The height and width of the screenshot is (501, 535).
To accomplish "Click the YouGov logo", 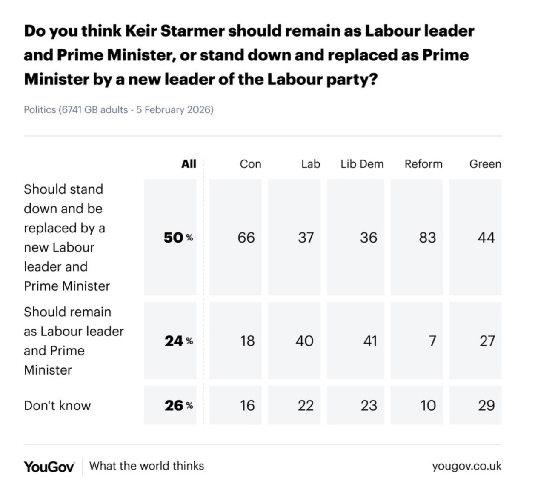I will pos(49,466).
